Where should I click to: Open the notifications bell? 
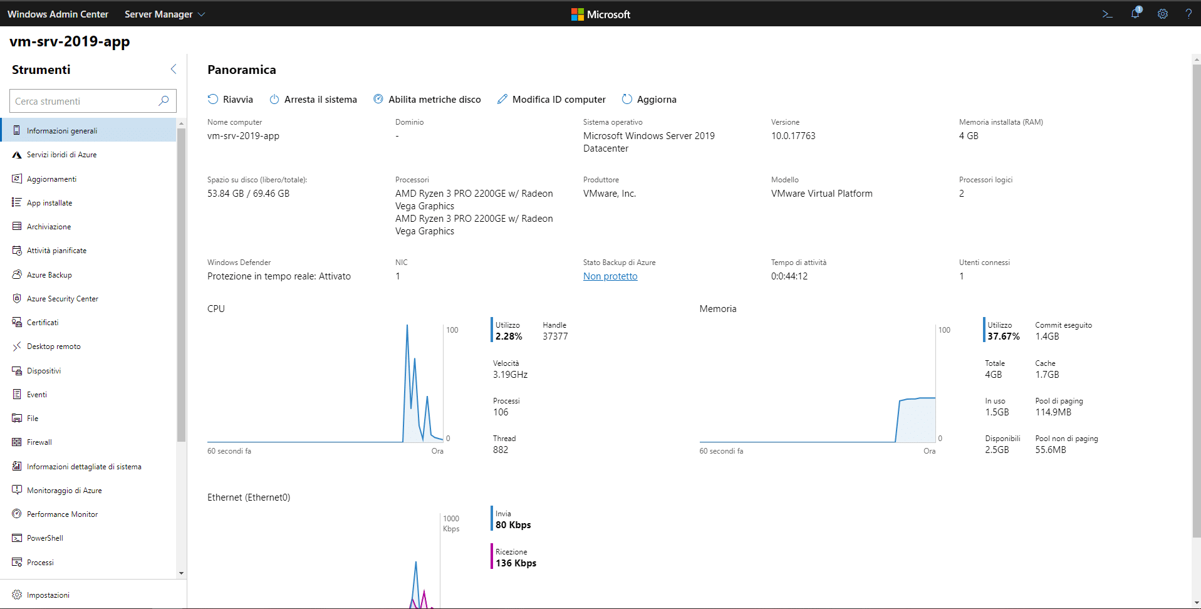pyautogui.click(x=1135, y=13)
